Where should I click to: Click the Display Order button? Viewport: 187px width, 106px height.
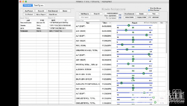[141, 18]
